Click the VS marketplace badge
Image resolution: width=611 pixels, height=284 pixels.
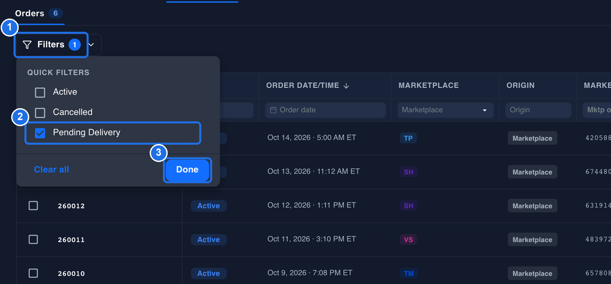click(x=408, y=240)
